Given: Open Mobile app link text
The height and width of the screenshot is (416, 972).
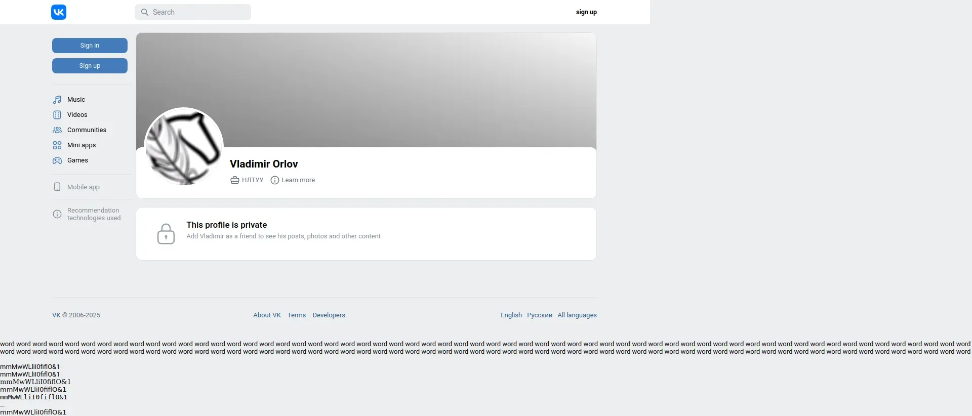Looking at the screenshot, I should tap(84, 187).
